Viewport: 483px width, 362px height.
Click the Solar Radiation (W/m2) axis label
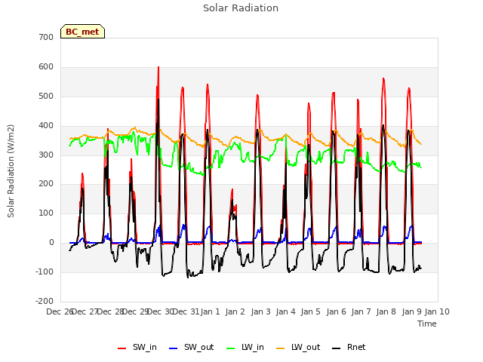11,171
